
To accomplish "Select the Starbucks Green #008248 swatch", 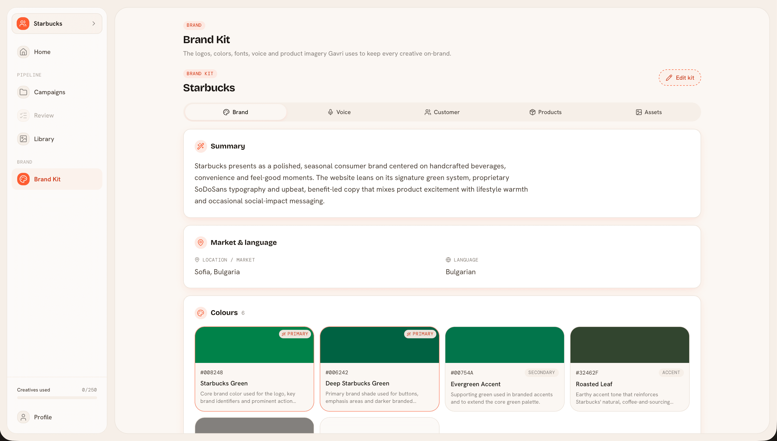I will [254, 345].
